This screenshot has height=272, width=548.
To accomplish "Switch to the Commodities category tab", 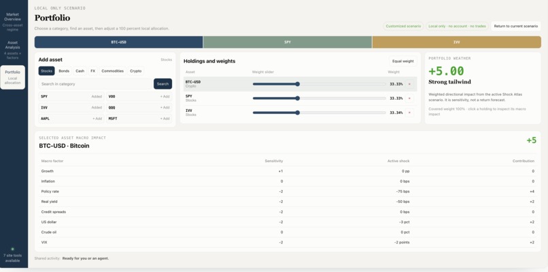I will [x=113, y=71].
